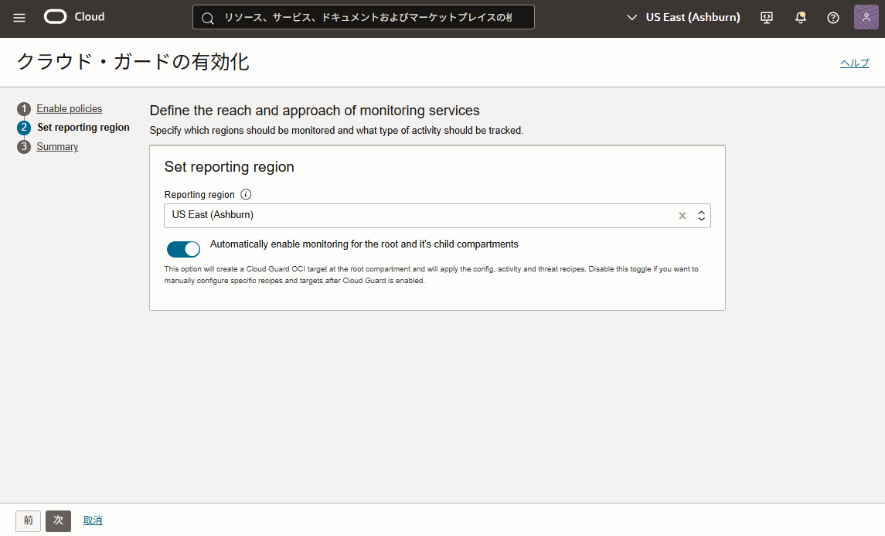
Task: Disable automatic monitoring toggle
Action: (183, 249)
